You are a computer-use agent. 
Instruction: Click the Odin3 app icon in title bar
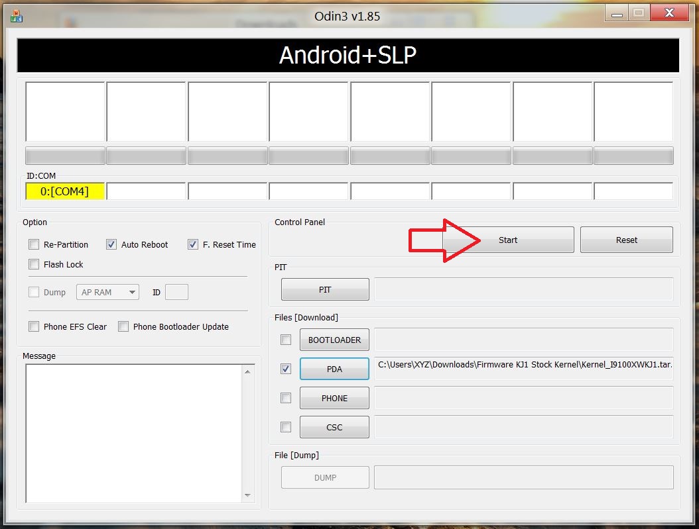(17, 17)
